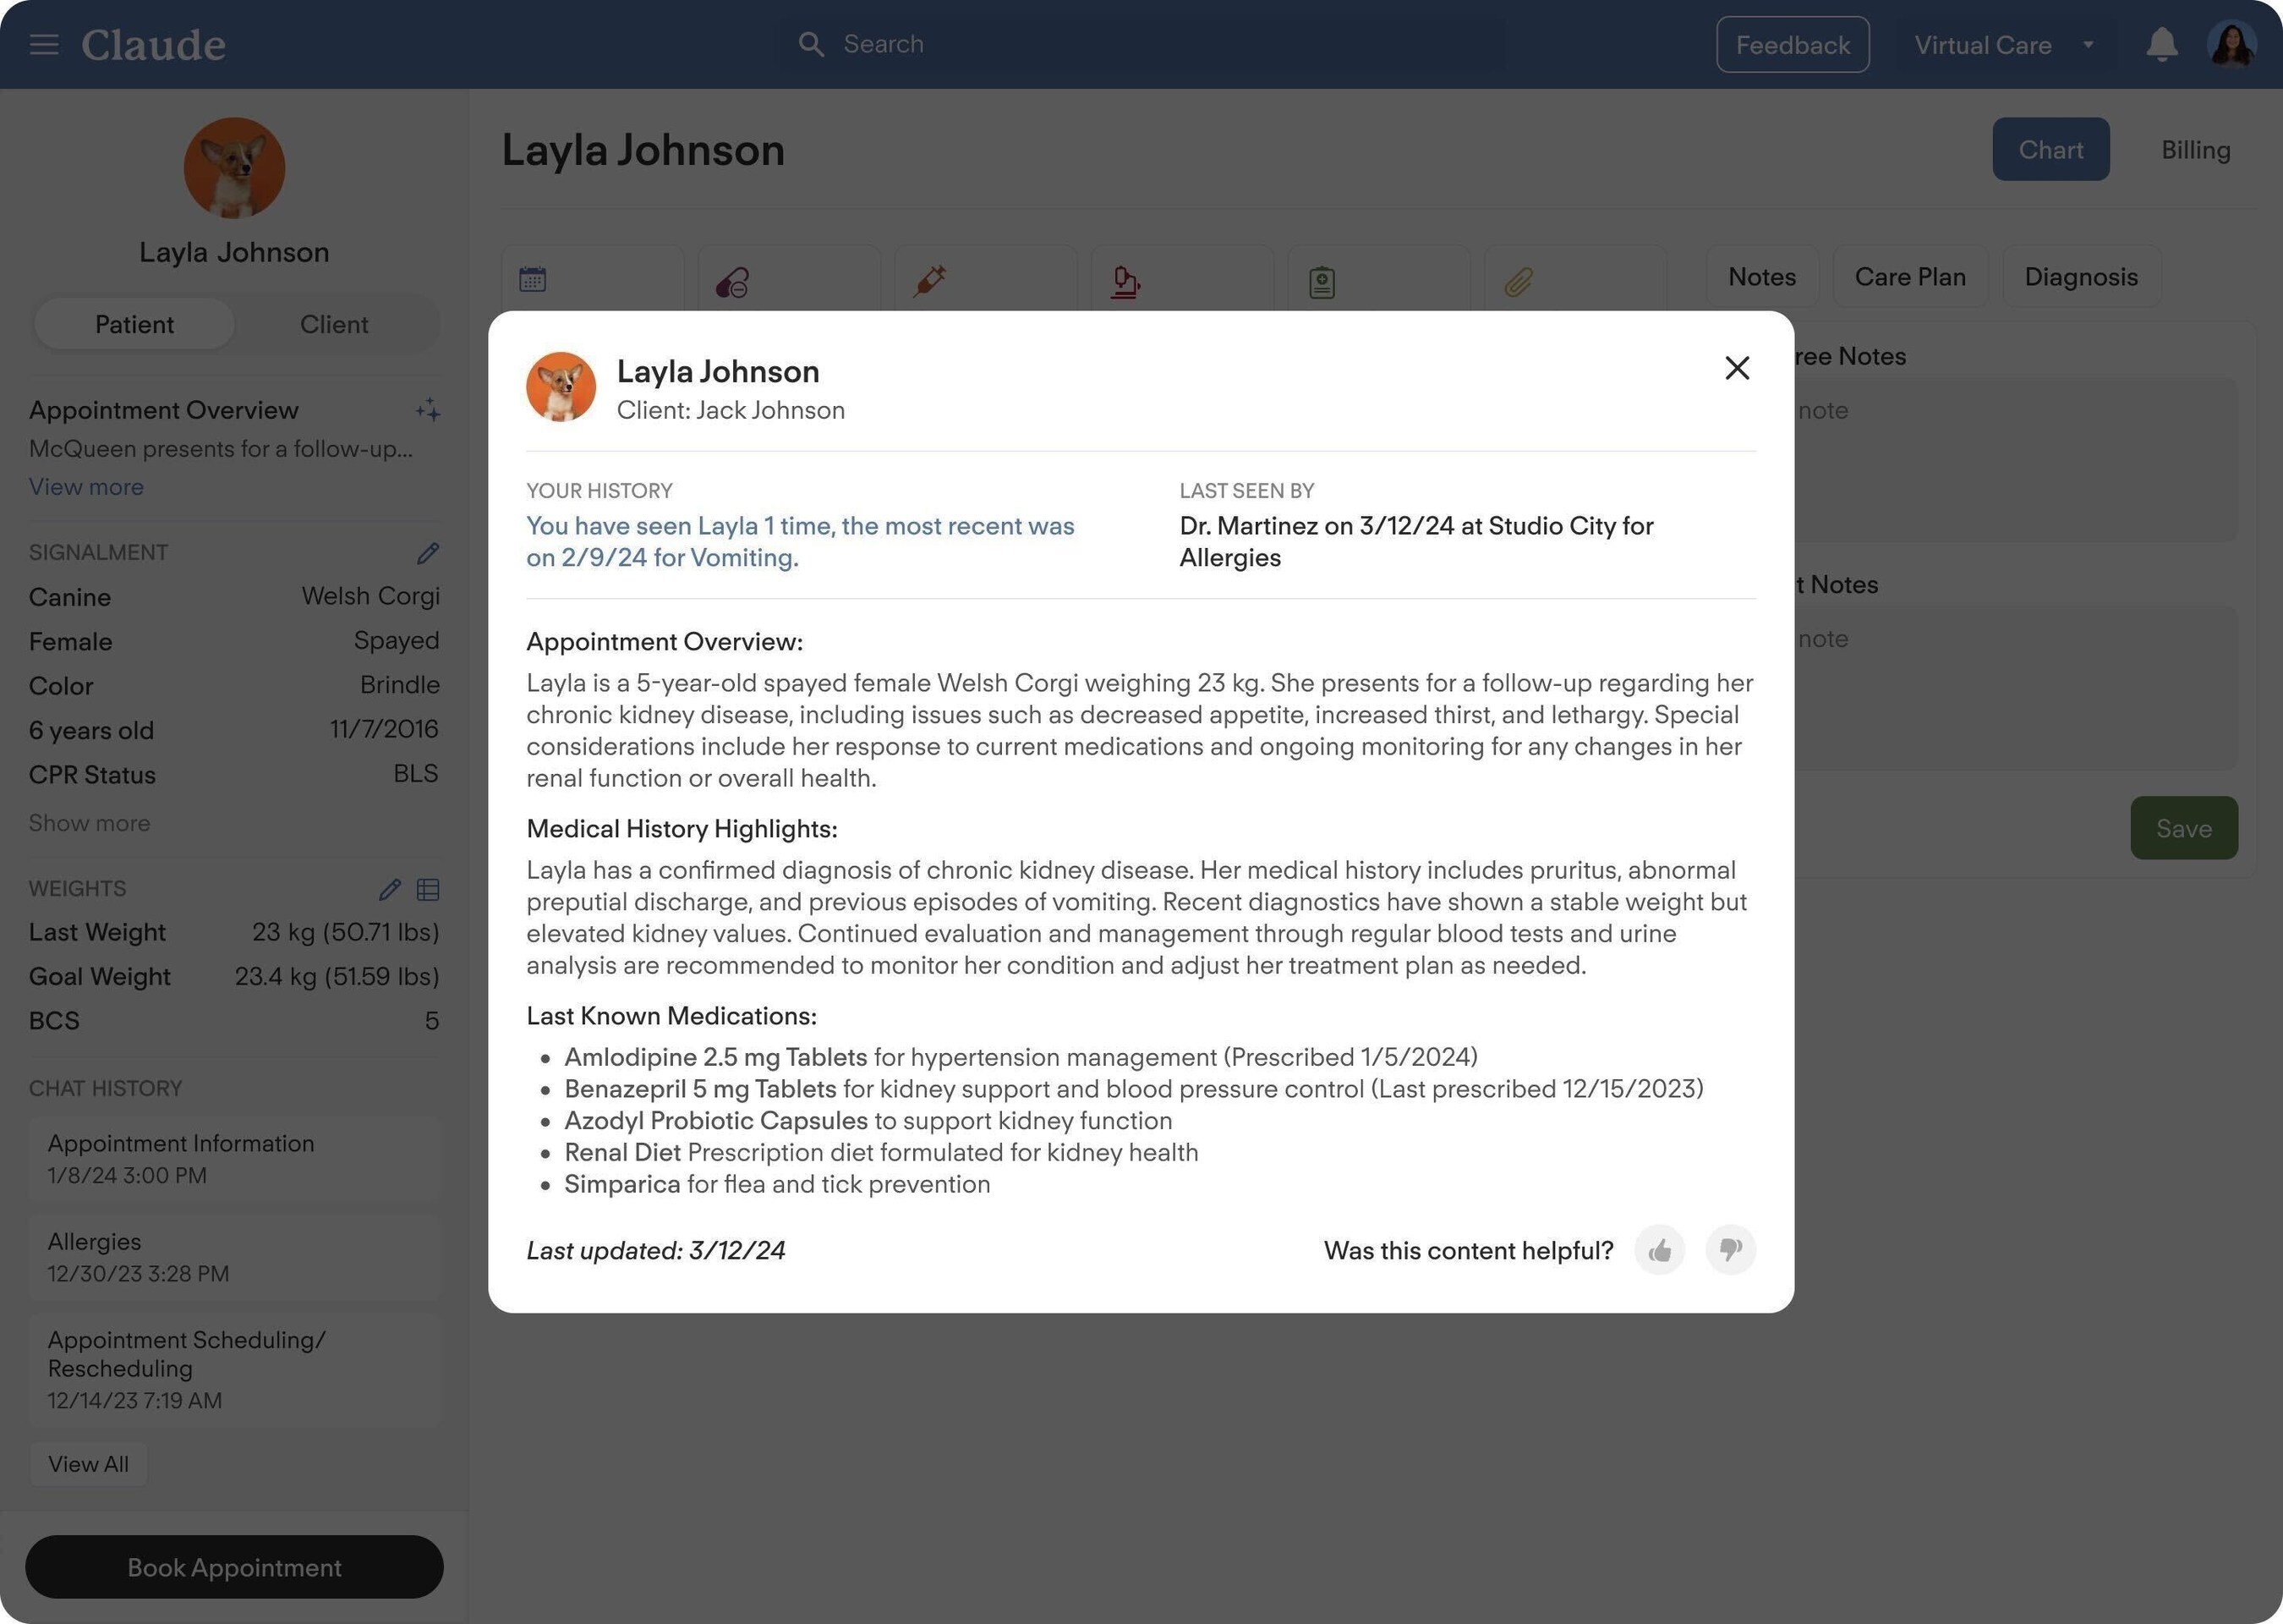Edit Signalment with the pencil icon
This screenshot has width=2283, height=1624.
(x=428, y=553)
